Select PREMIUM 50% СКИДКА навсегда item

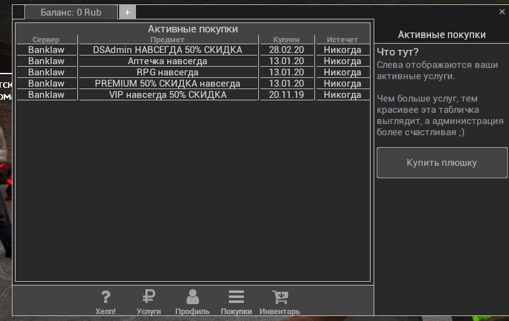(168, 84)
